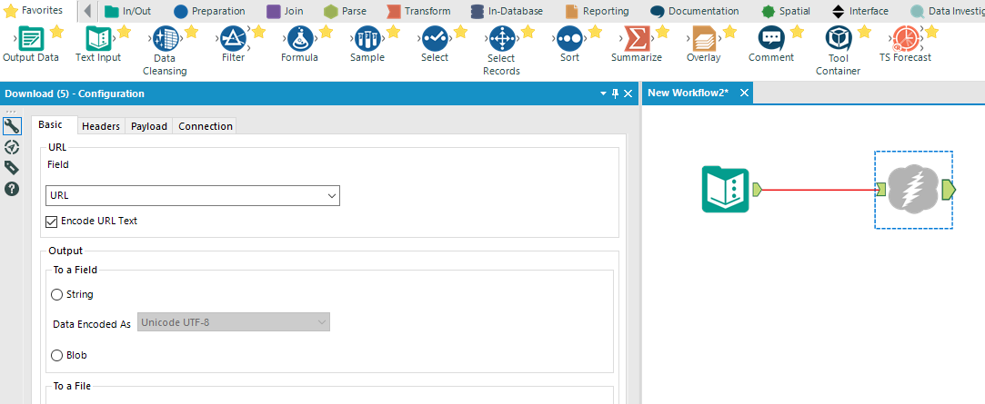This screenshot has height=404, width=985.
Task: Open the Parse tool category
Action: pyautogui.click(x=346, y=11)
